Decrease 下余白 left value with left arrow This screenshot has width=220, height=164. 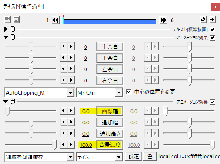click(64, 58)
